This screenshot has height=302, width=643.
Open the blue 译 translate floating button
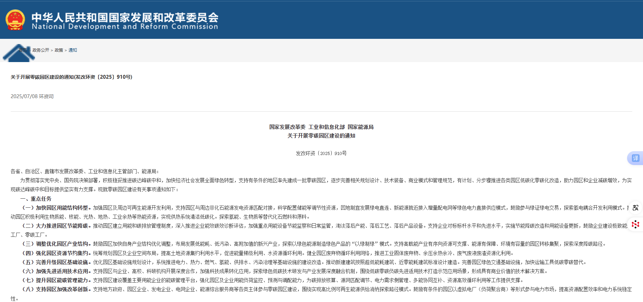tap(635, 158)
